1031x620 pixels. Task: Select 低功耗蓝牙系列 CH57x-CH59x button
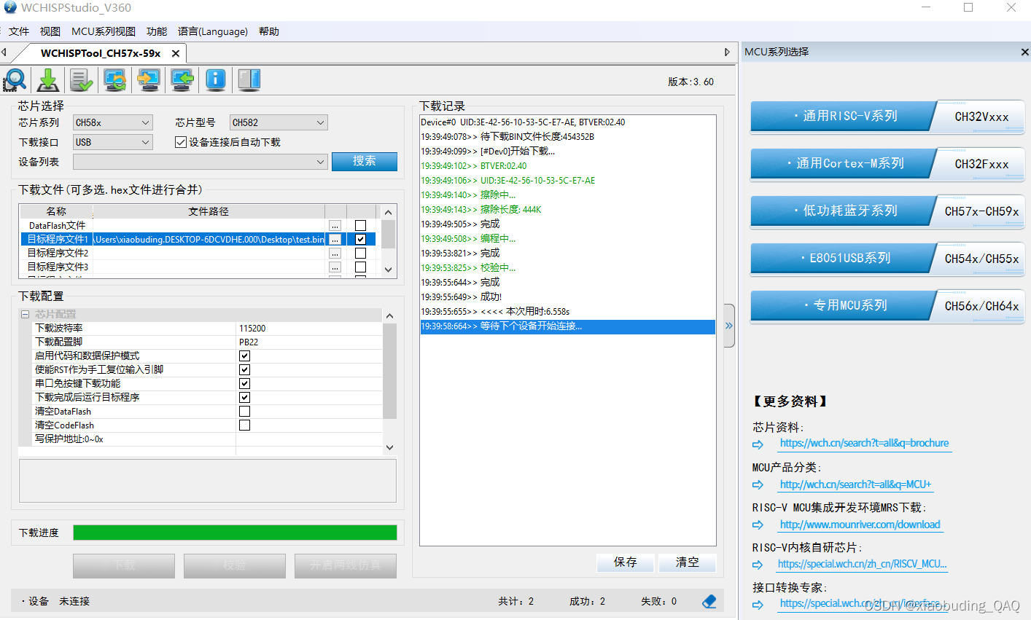pyautogui.click(x=887, y=211)
